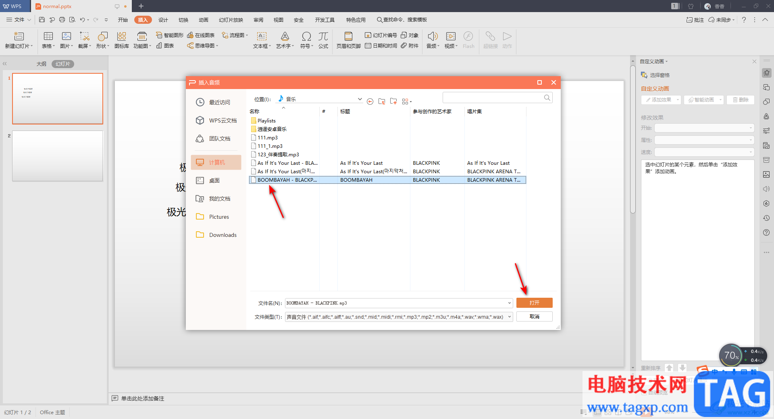
Task: Insert a Text Box (文本框)
Action: pyautogui.click(x=262, y=40)
